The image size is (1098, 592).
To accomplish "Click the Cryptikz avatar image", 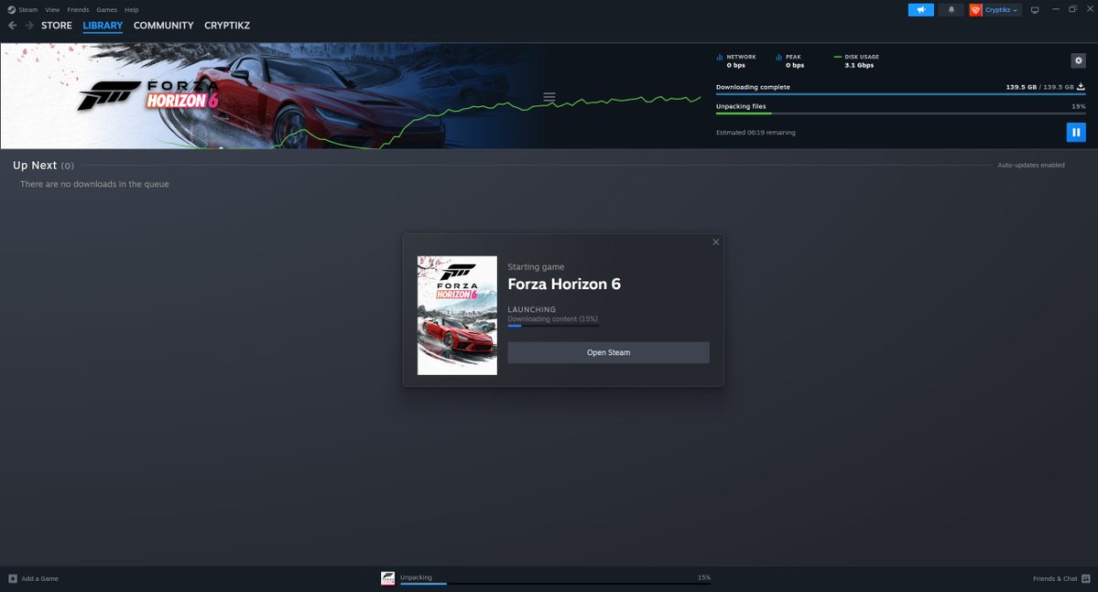I will 975,10.
